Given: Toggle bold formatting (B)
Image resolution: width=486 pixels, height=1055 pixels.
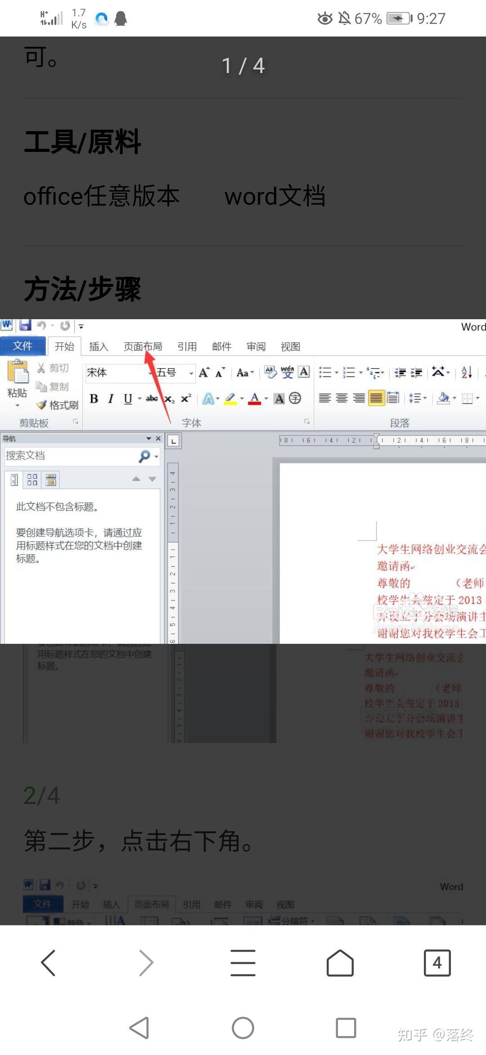Looking at the screenshot, I should pos(94,399).
